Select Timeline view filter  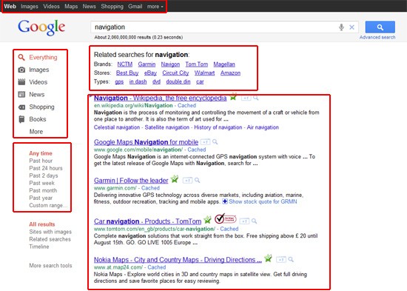[x=39, y=247]
